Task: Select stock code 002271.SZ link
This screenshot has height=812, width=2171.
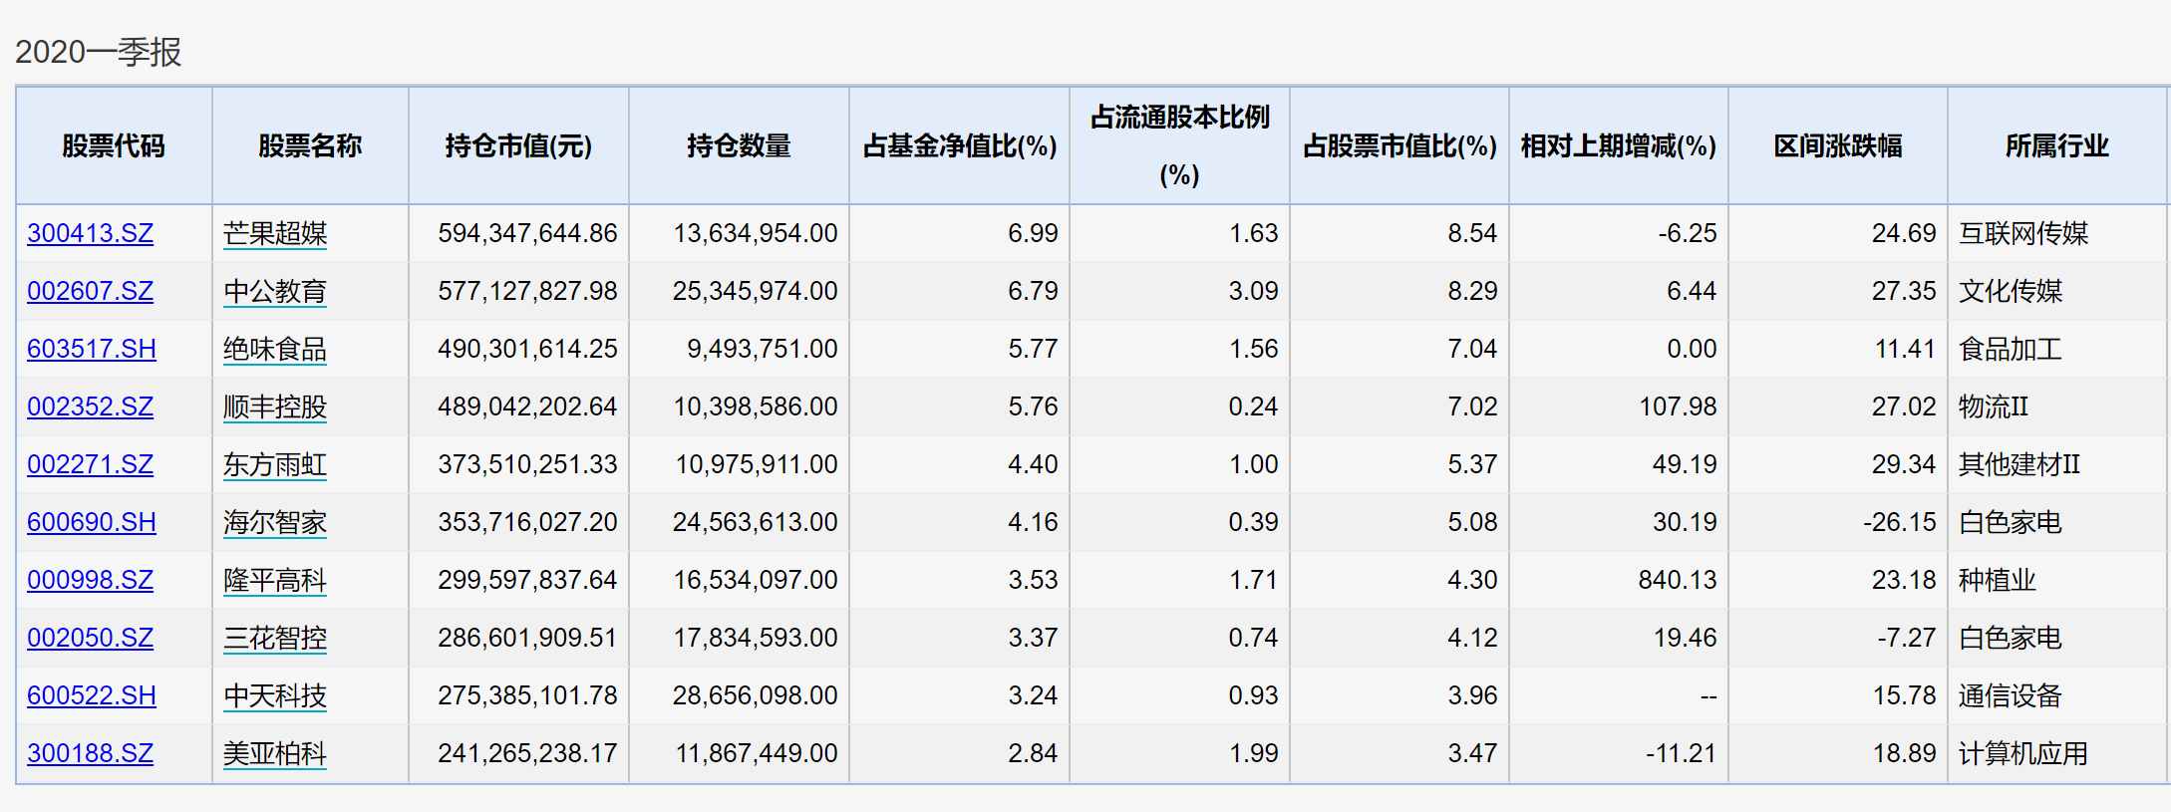Action: coord(90,464)
